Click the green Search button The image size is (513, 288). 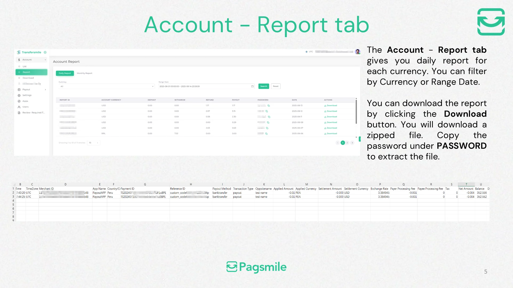(264, 86)
